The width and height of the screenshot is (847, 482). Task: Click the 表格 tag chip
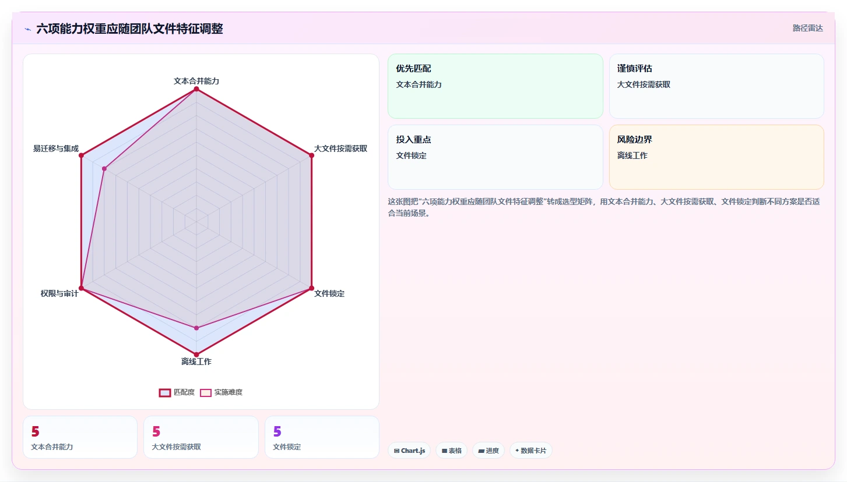[x=451, y=451]
